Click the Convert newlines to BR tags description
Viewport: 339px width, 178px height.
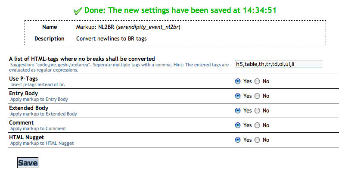115,38
